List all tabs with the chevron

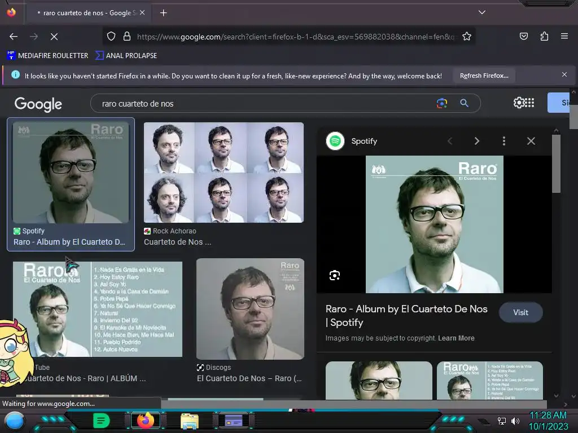482,12
